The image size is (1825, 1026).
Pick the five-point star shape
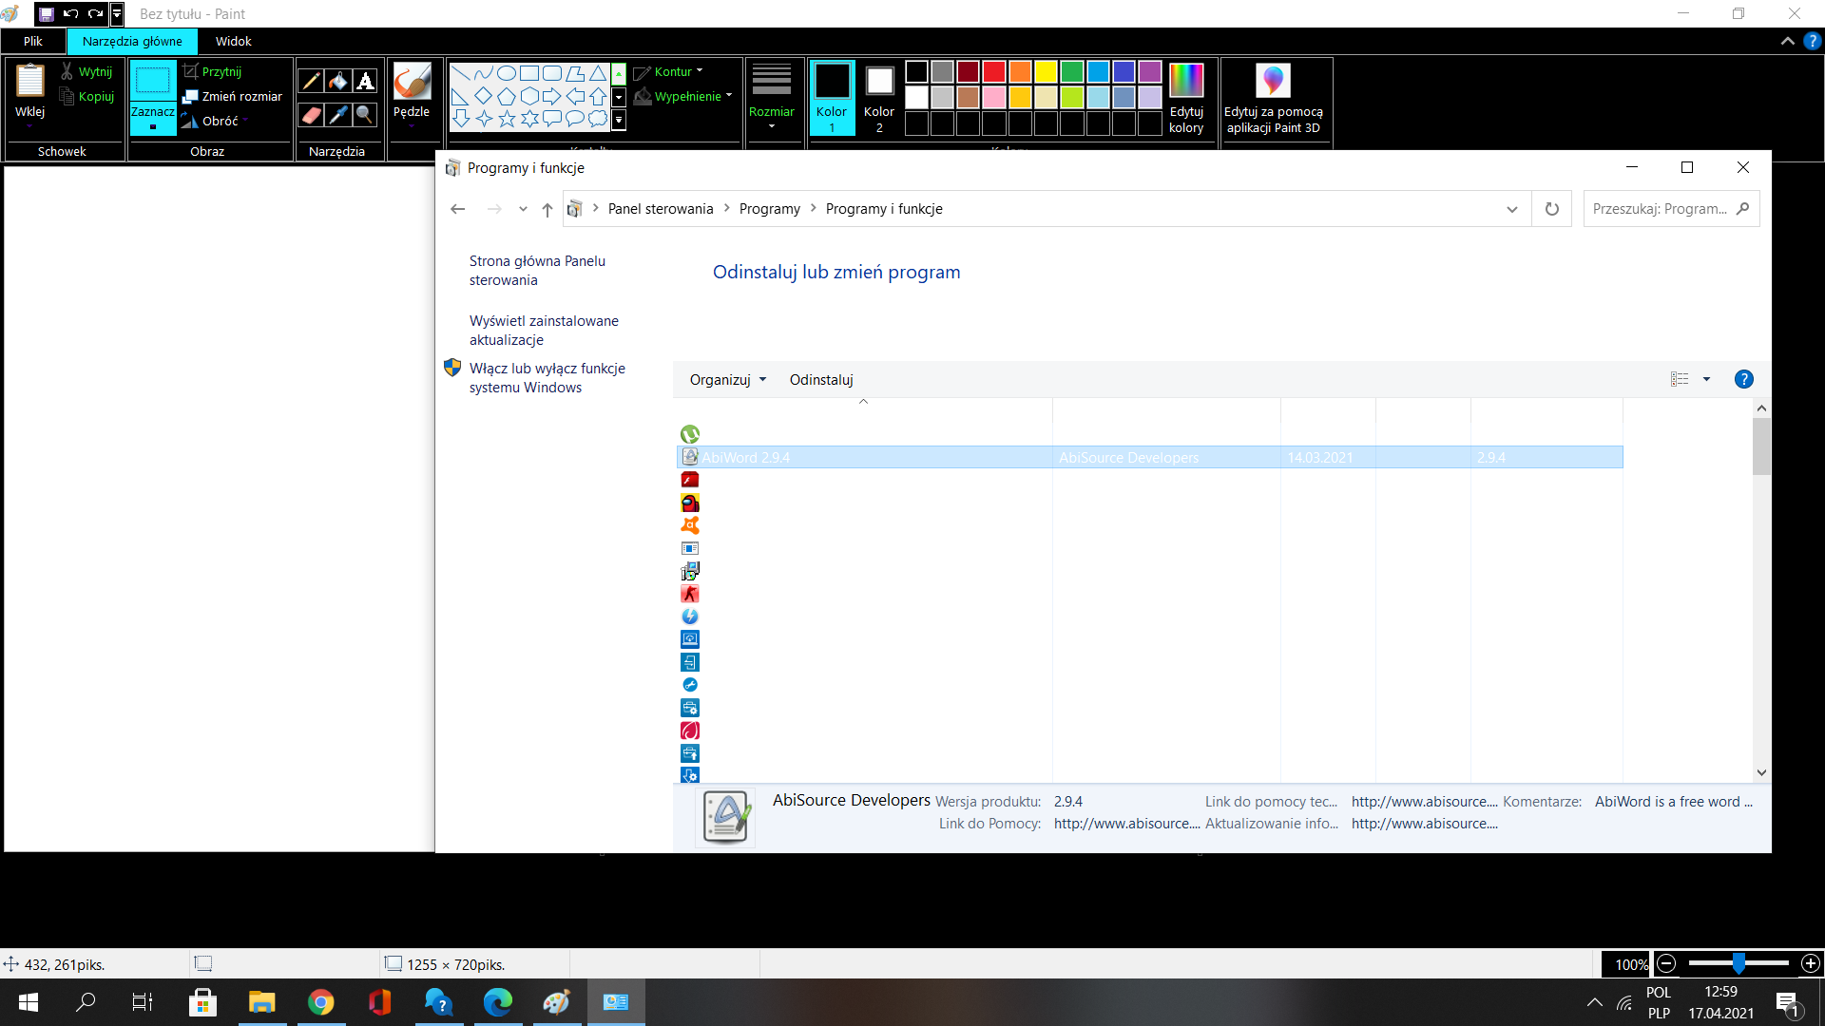[507, 119]
